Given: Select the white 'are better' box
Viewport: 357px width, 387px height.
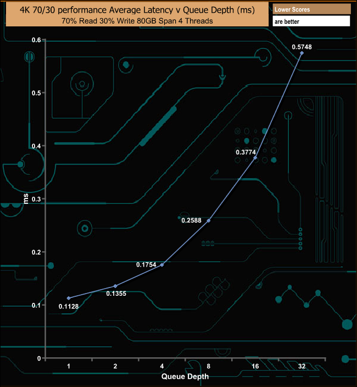Looking at the screenshot, I should click(311, 21).
